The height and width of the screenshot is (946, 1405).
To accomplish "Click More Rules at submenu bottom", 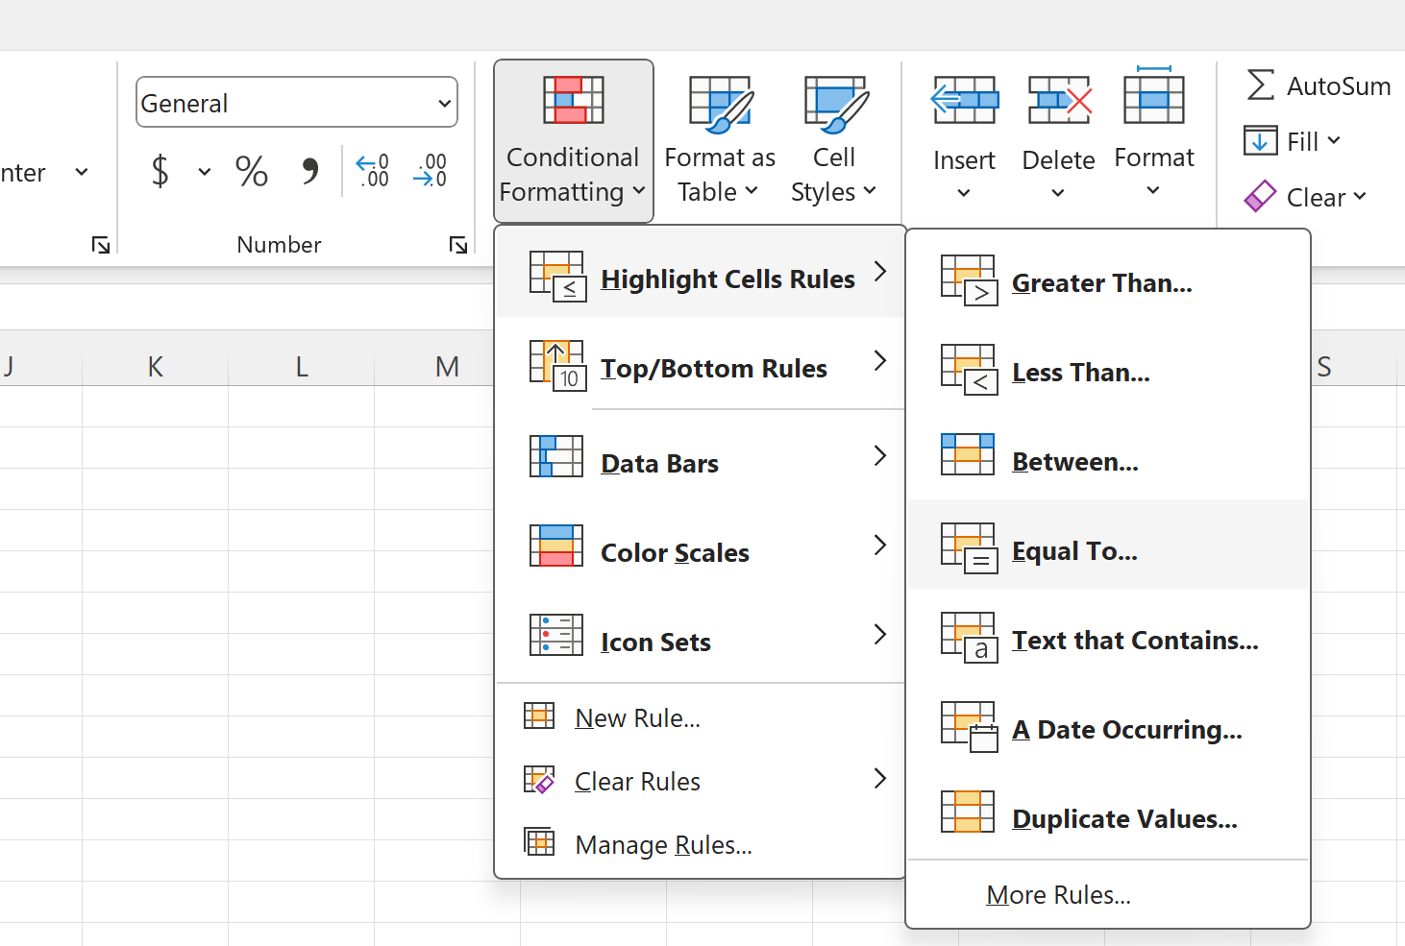I will pyautogui.click(x=1058, y=894).
